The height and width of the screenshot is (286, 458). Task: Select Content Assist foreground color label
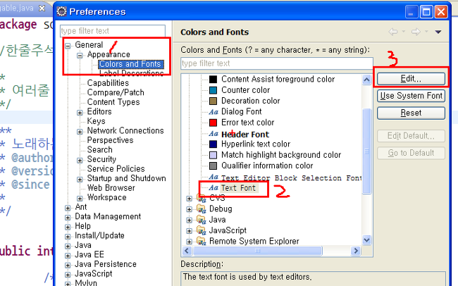278,79
